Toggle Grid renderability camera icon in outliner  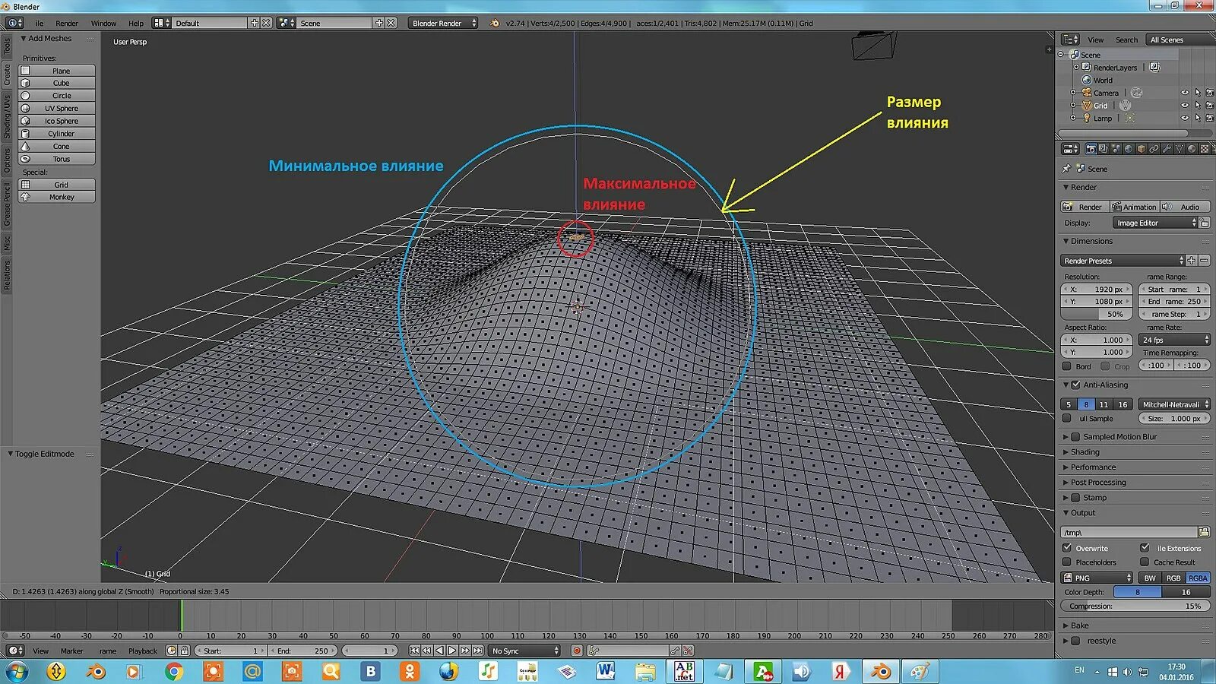click(1210, 106)
